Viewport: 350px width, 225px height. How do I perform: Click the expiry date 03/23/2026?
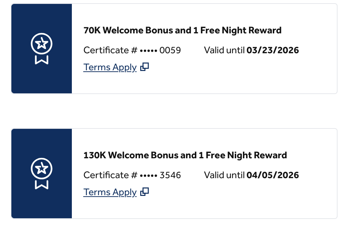[x=272, y=50]
